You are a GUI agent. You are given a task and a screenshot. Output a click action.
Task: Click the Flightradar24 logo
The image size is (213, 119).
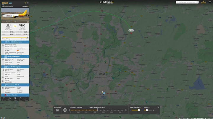pyautogui.click(x=106, y=2)
